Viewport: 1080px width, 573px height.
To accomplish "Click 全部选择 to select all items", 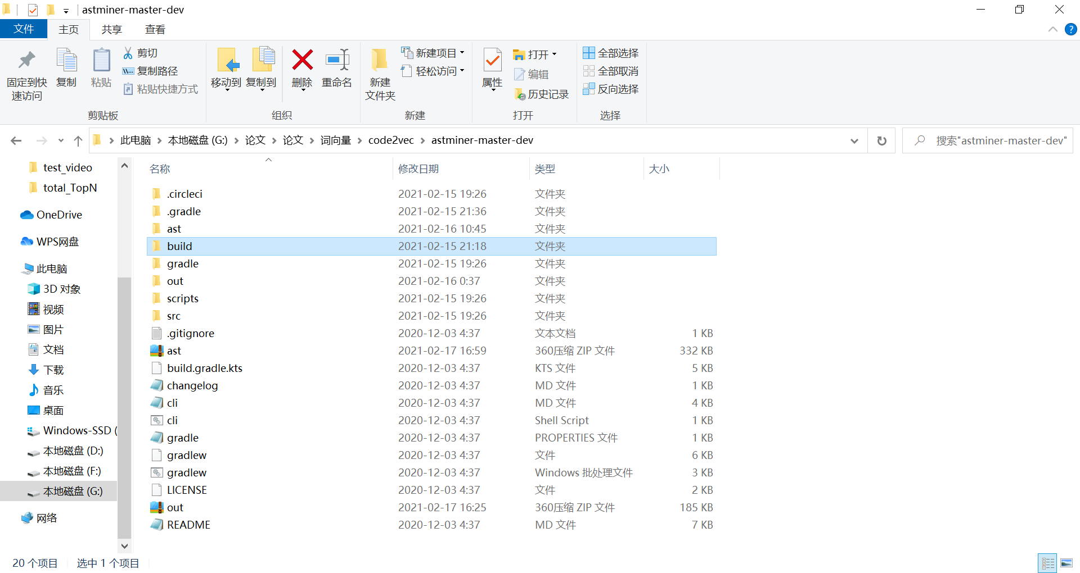I will pyautogui.click(x=611, y=52).
